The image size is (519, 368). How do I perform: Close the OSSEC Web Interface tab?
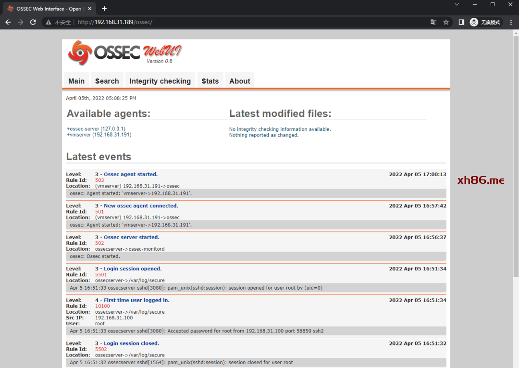coord(89,9)
